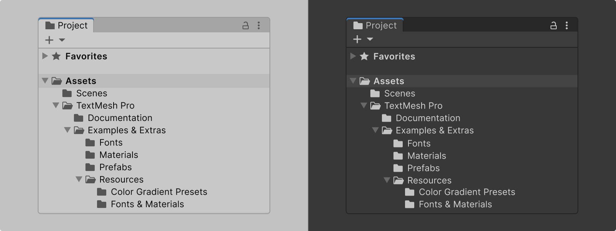Toggle the lock icon in light-theme Project panel
The image size is (616, 231).
[x=245, y=26]
